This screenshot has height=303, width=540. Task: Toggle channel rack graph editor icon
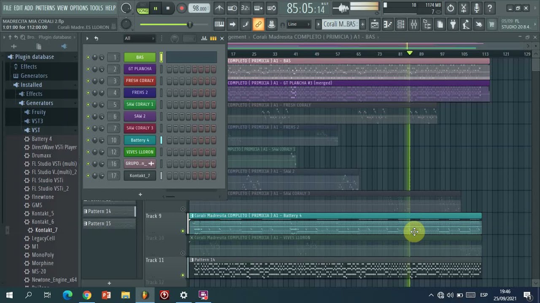(x=204, y=38)
